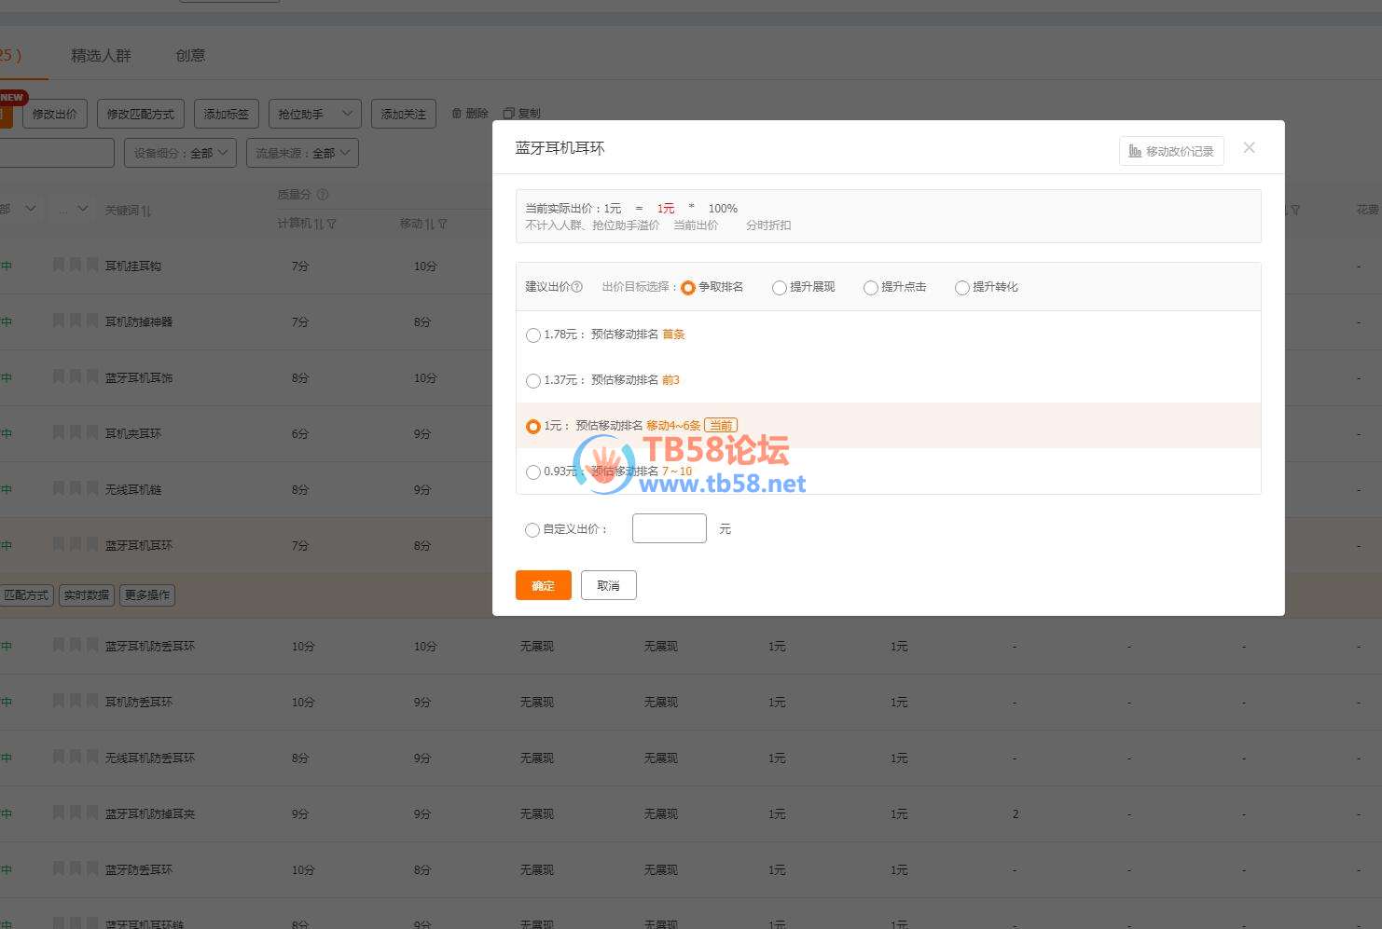Confirm the bid with 确定
The width and height of the screenshot is (1382, 929).
click(x=544, y=585)
